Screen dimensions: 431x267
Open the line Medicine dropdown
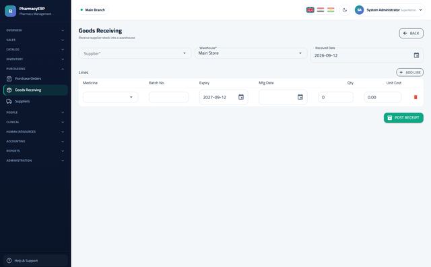[x=110, y=97]
